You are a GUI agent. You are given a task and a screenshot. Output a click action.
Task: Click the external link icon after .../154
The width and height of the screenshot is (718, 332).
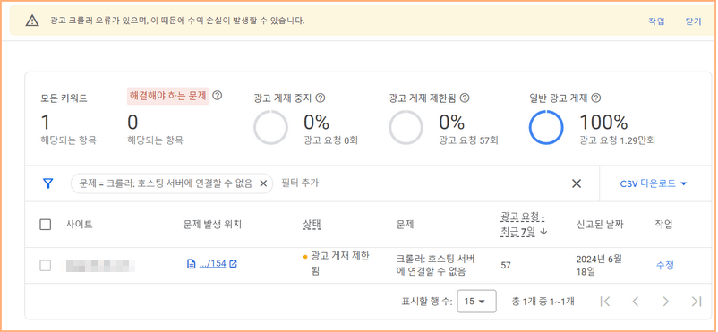pyautogui.click(x=233, y=264)
